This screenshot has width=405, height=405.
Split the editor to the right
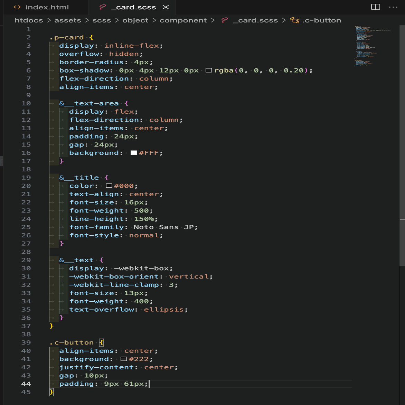click(375, 7)
